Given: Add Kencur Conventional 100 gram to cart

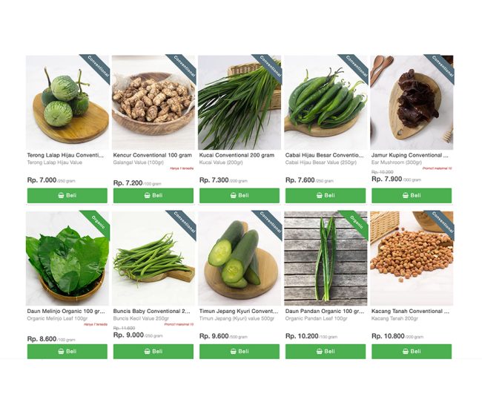Looking at the screenshot, I should (153, 196).
